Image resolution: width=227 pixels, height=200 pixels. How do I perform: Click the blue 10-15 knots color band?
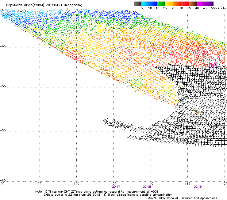pyautogui.click(x=153, y=4)
